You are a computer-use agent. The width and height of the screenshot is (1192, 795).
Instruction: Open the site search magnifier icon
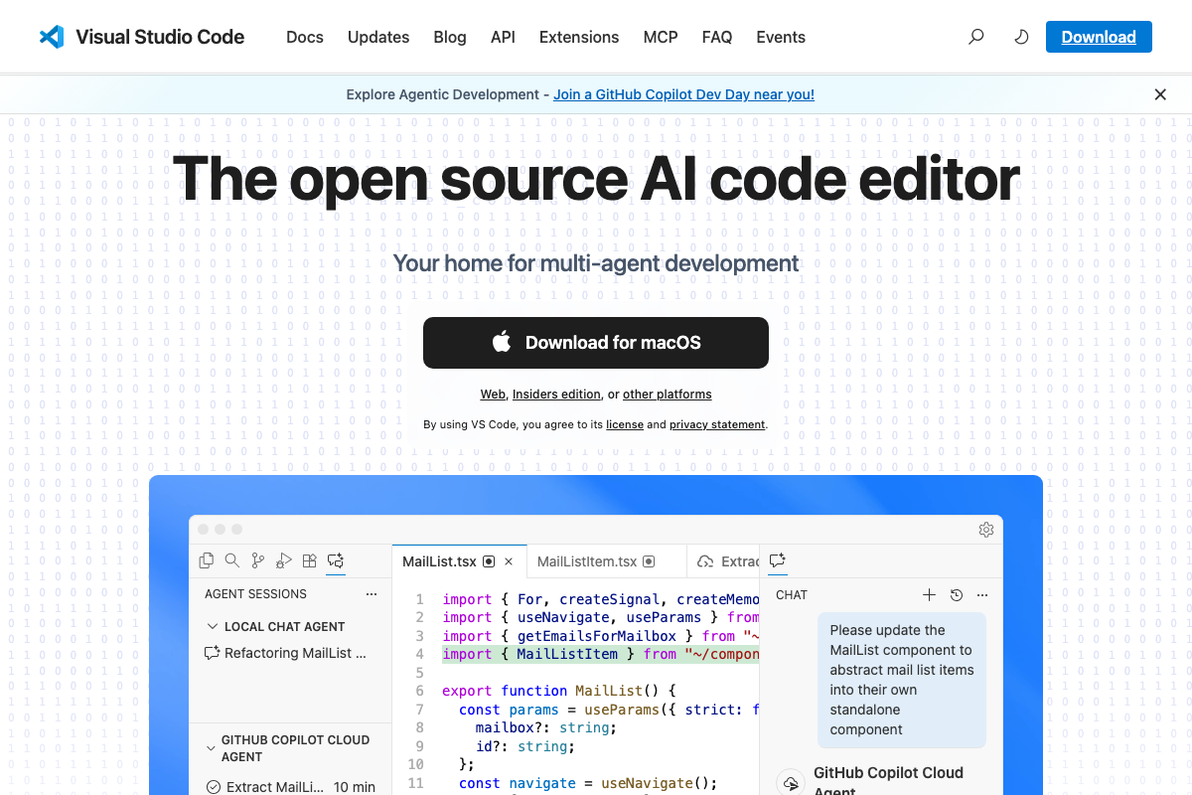click(x=976, y=37)
